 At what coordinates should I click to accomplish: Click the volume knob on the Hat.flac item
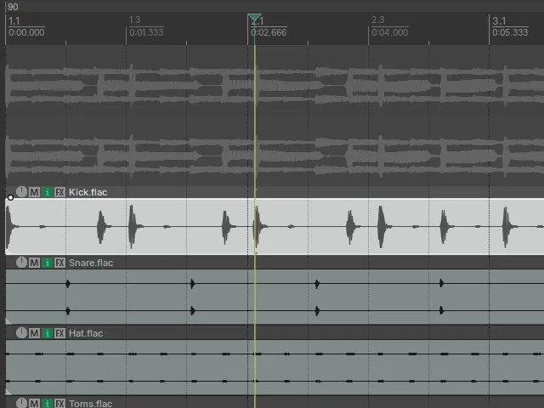[21, 333]
